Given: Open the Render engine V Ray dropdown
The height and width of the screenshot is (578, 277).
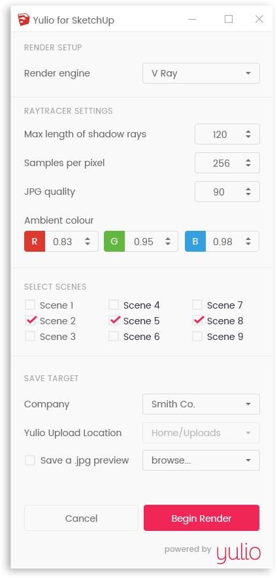Looking at the screenshot, I should click(x=201, y=73).
